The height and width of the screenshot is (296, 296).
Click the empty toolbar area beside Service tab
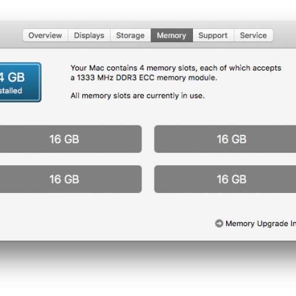point(284,36)
